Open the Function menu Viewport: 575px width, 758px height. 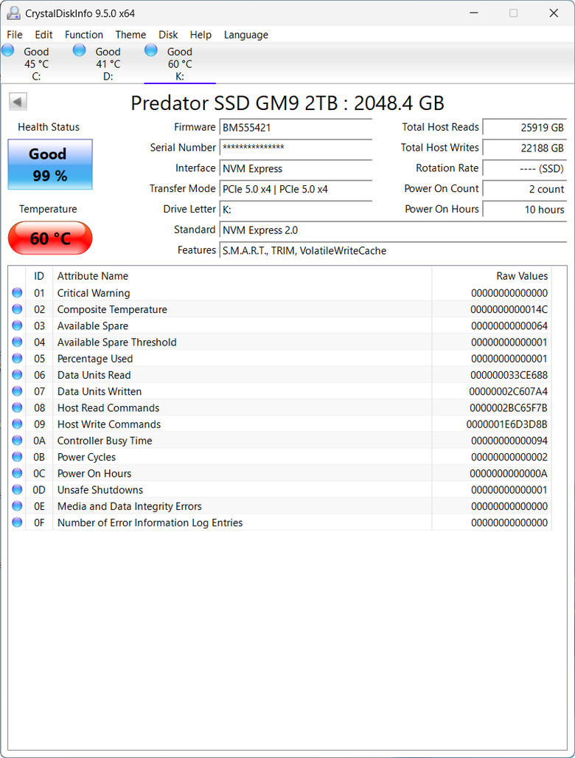[x=84, y=35]
